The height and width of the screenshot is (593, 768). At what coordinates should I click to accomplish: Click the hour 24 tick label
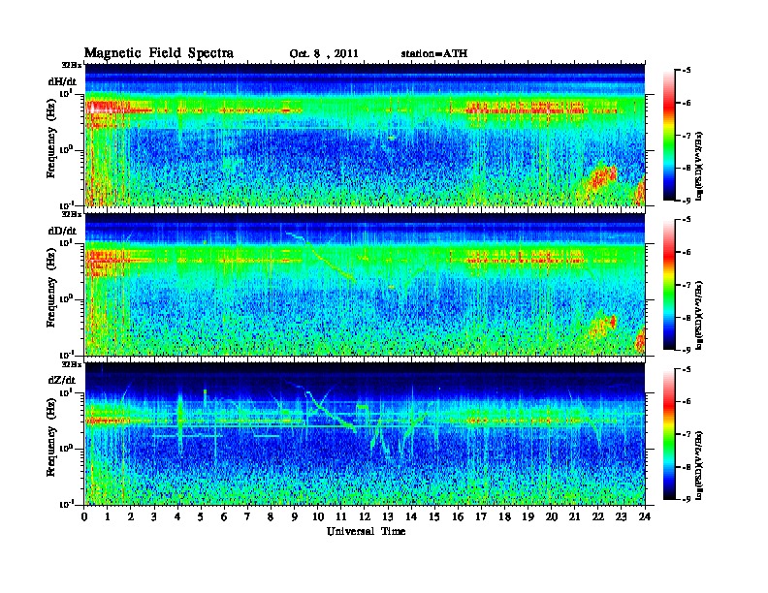click(x=645, y=516)
